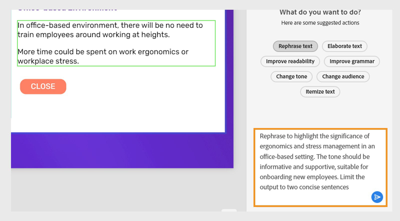Place cursor after 'two concise sentences'

pyautogui.click(x=349, y=187)
